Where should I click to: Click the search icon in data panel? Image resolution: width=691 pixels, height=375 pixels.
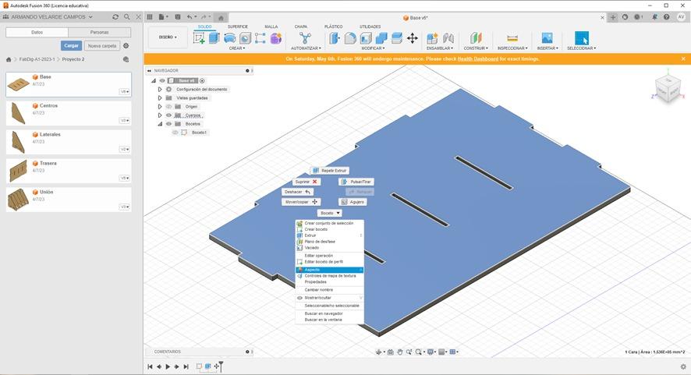[x=127, y=16]
